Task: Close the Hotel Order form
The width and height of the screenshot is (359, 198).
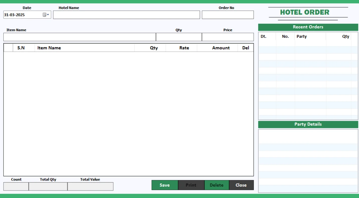Action: [241, 185]
